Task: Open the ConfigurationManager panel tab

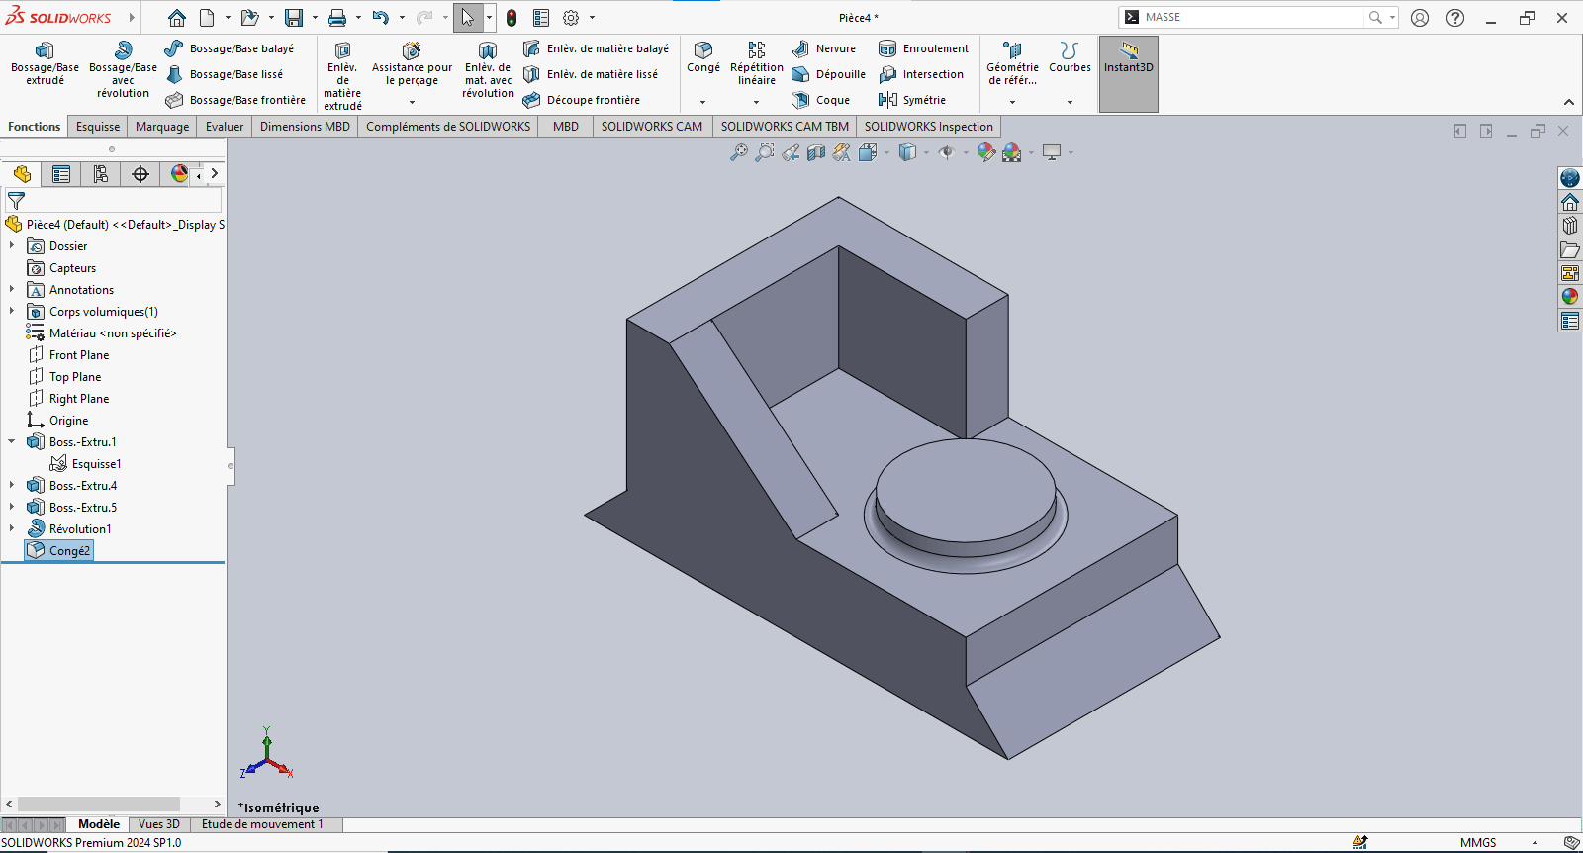Action: coord(101,174)
